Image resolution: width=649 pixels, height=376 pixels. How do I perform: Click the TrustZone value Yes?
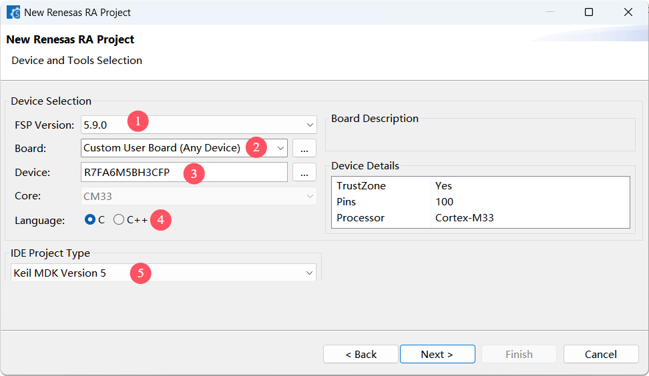[443, 185]
